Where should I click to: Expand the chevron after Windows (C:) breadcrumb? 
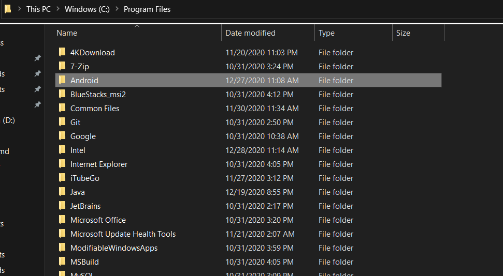[x=117, y=9]
